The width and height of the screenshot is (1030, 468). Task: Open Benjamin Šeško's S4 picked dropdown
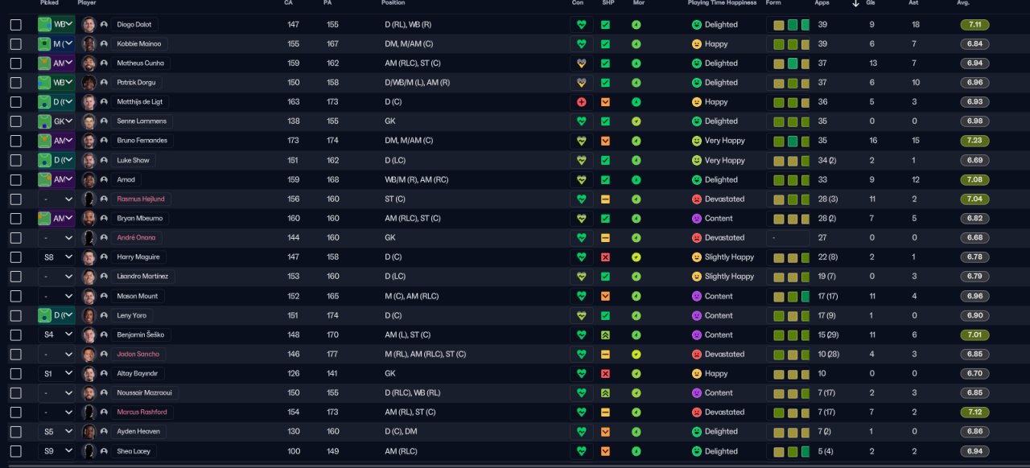[x=56, y=335]
